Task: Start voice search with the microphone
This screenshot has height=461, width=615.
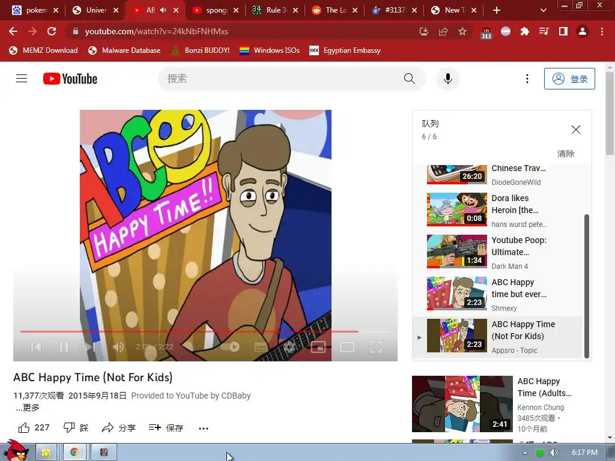Action: click(447, 79)
